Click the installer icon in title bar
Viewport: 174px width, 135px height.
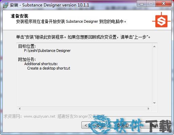click(x=6, y=5)
